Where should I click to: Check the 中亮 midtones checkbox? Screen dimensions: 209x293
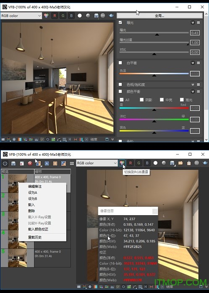[x=162, y=100]
